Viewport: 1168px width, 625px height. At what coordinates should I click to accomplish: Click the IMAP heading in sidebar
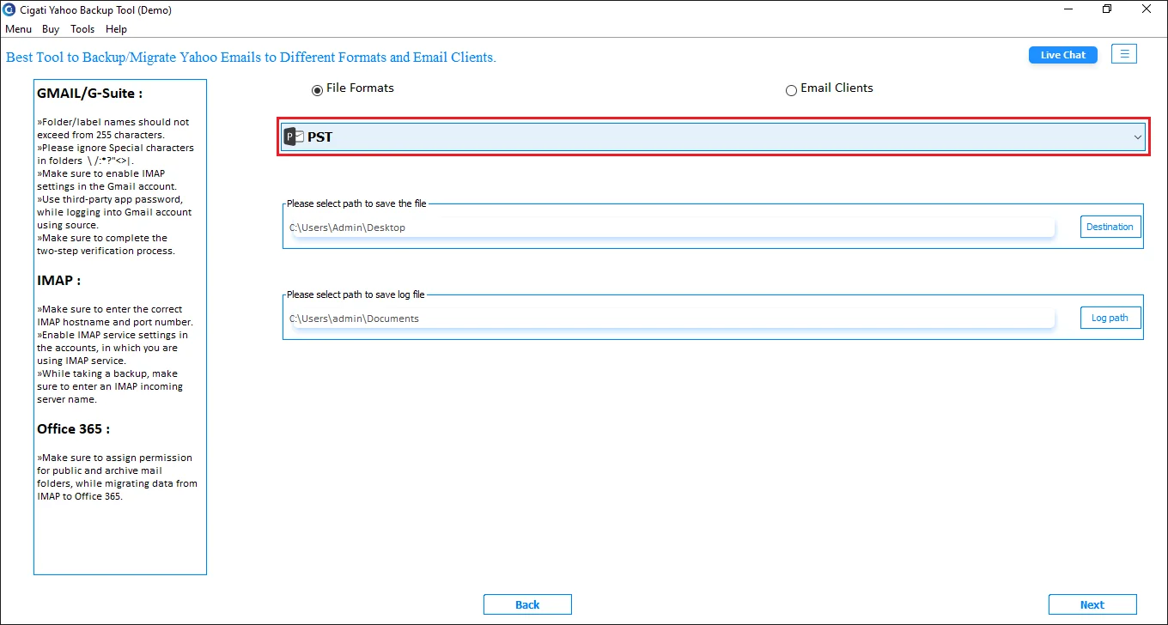coord(59,280)
